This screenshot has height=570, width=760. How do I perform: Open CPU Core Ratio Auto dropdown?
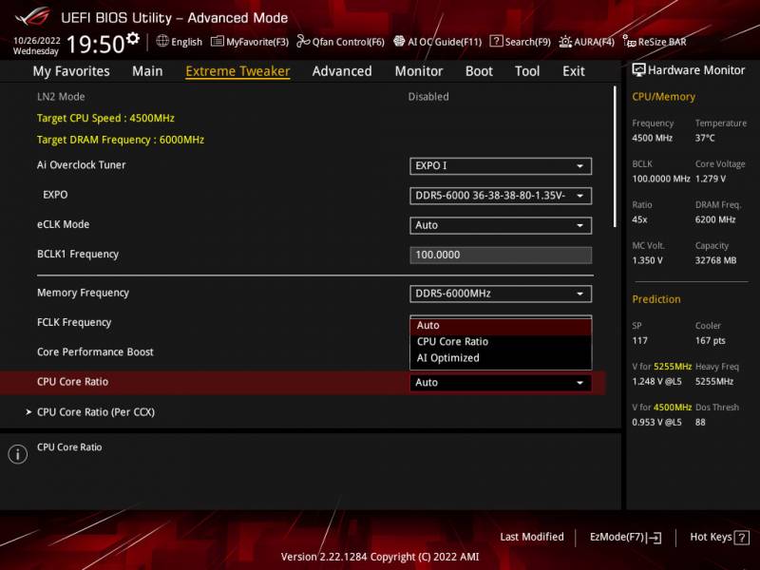point(501,383)
